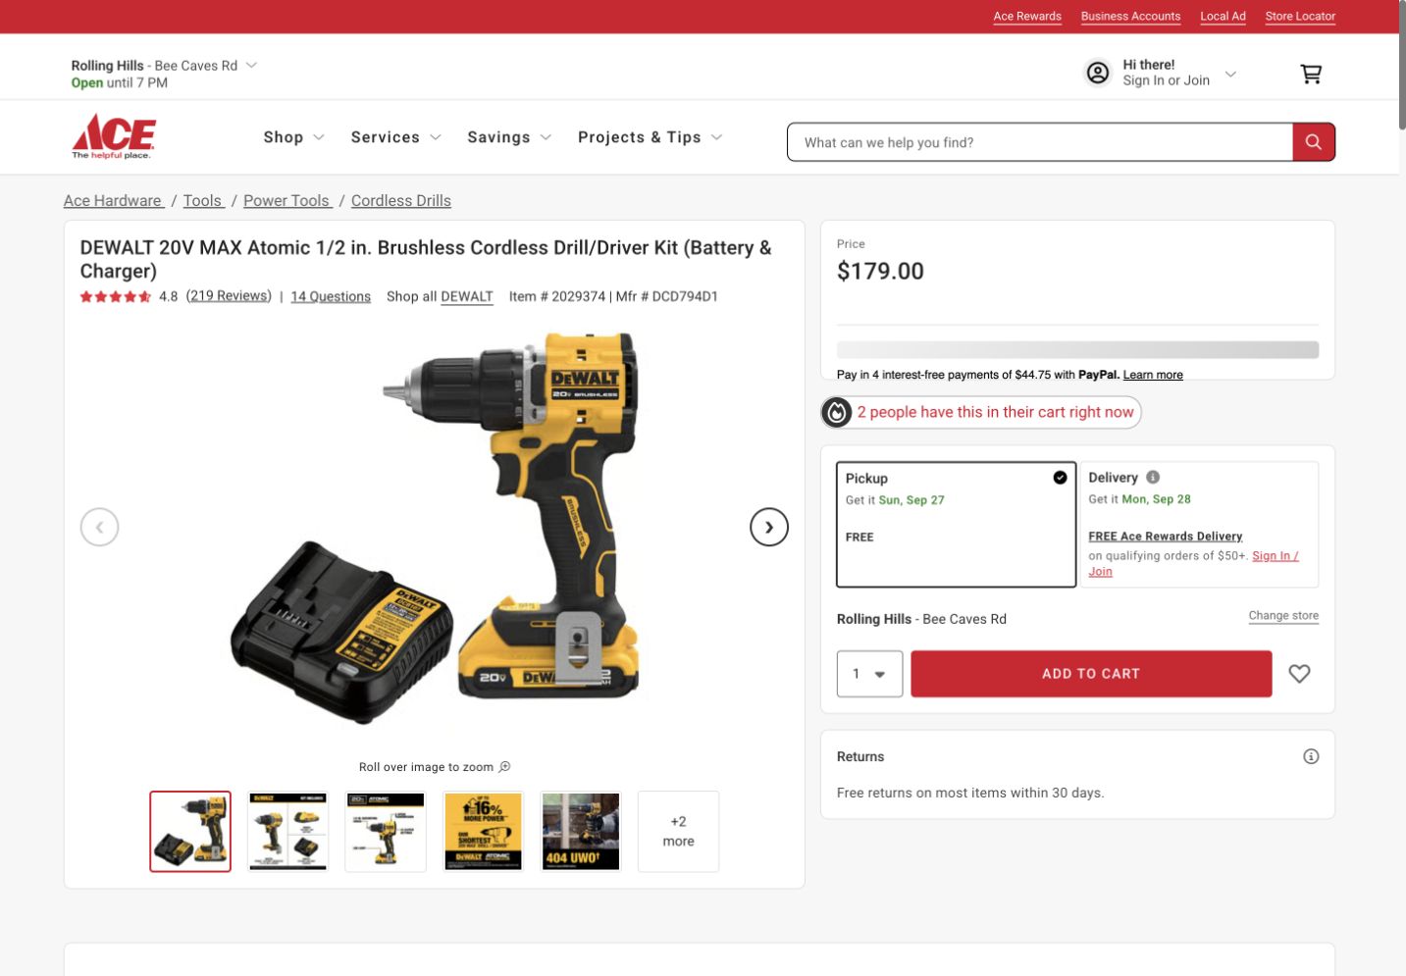The image size is (1406, 976).
Task: Go to Cordless Drills breadcrumb
Action: tap(401, 201)
